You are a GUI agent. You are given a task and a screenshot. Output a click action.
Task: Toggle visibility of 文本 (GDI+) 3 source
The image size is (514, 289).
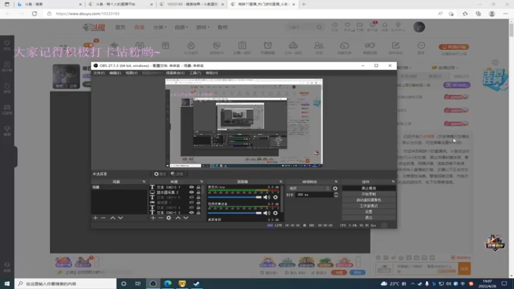click(x=191, y=213)
